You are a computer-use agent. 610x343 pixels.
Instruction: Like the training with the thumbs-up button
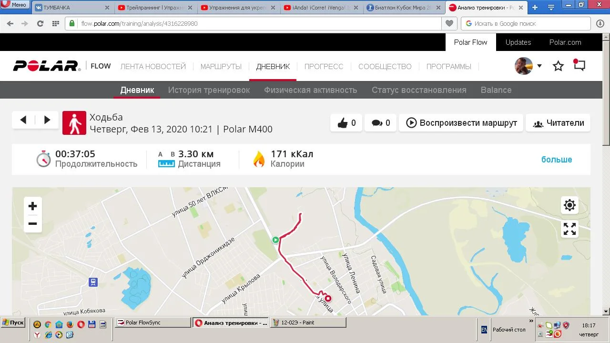coord(346,123)
